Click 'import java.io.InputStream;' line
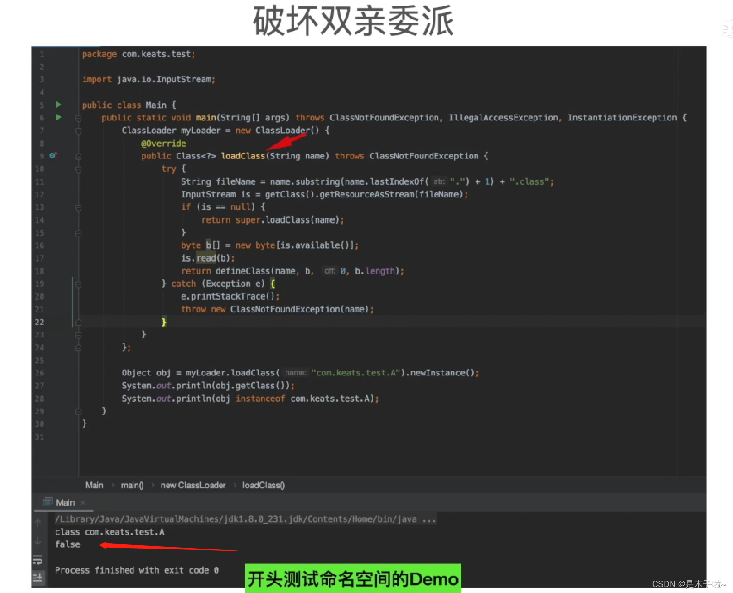Image resolution: width=733 pixels, height=593 pixels. click(x=149, y=80)
